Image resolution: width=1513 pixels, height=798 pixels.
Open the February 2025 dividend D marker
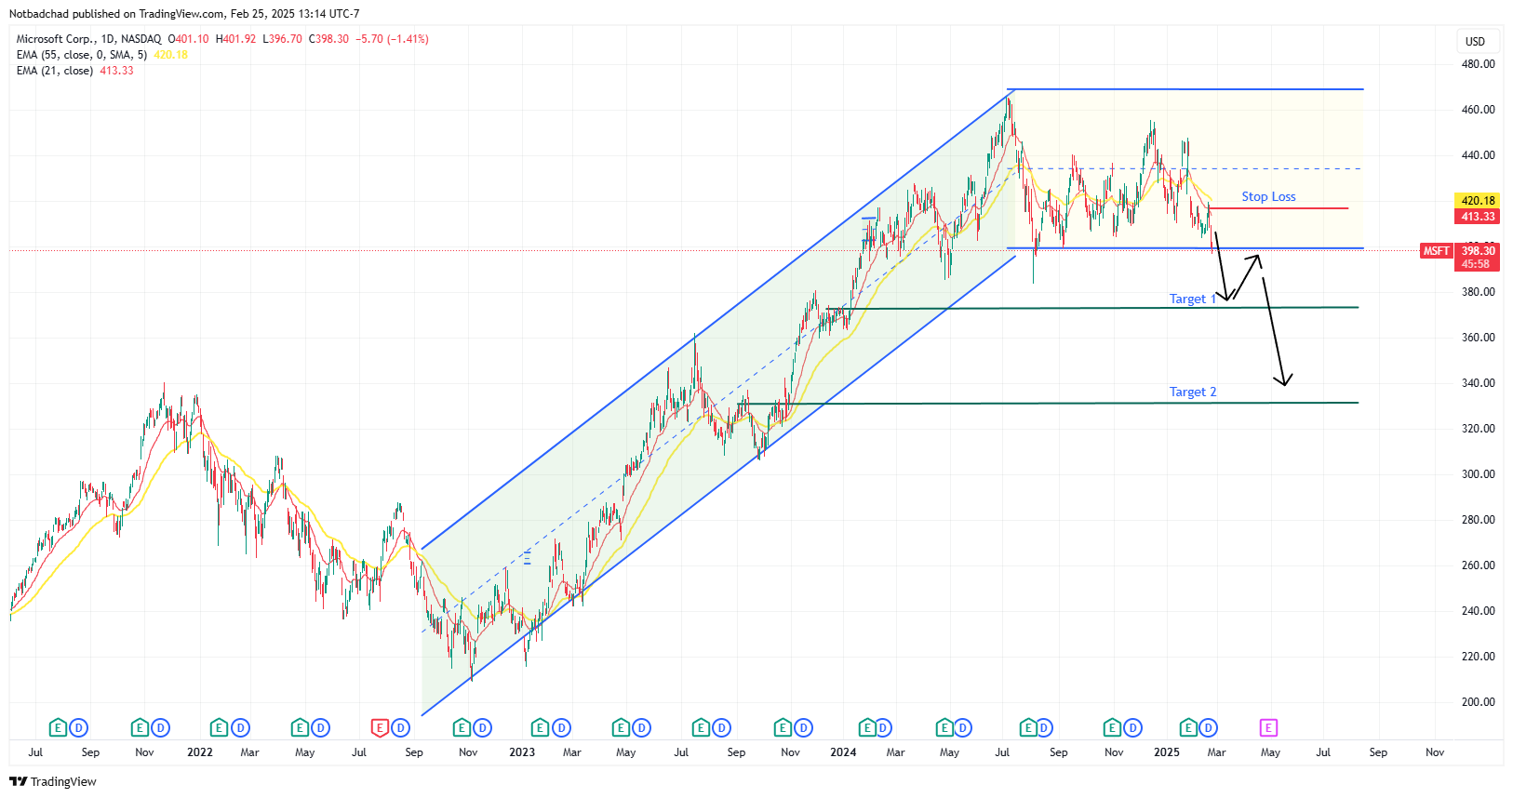1208,727
